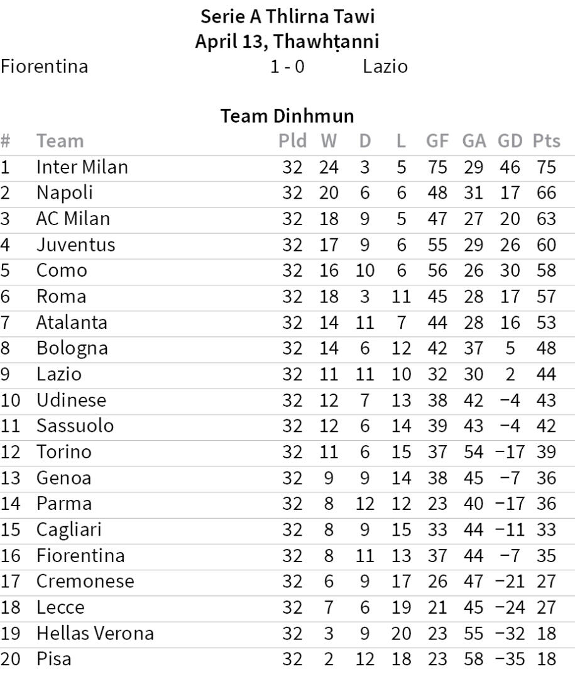Select Lazio in the match result row

(385, 66)
